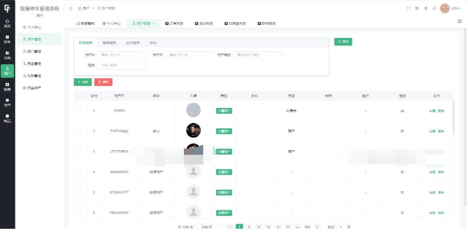Click the default avatar in row 5
468x243 pixels.
[194, 191]
